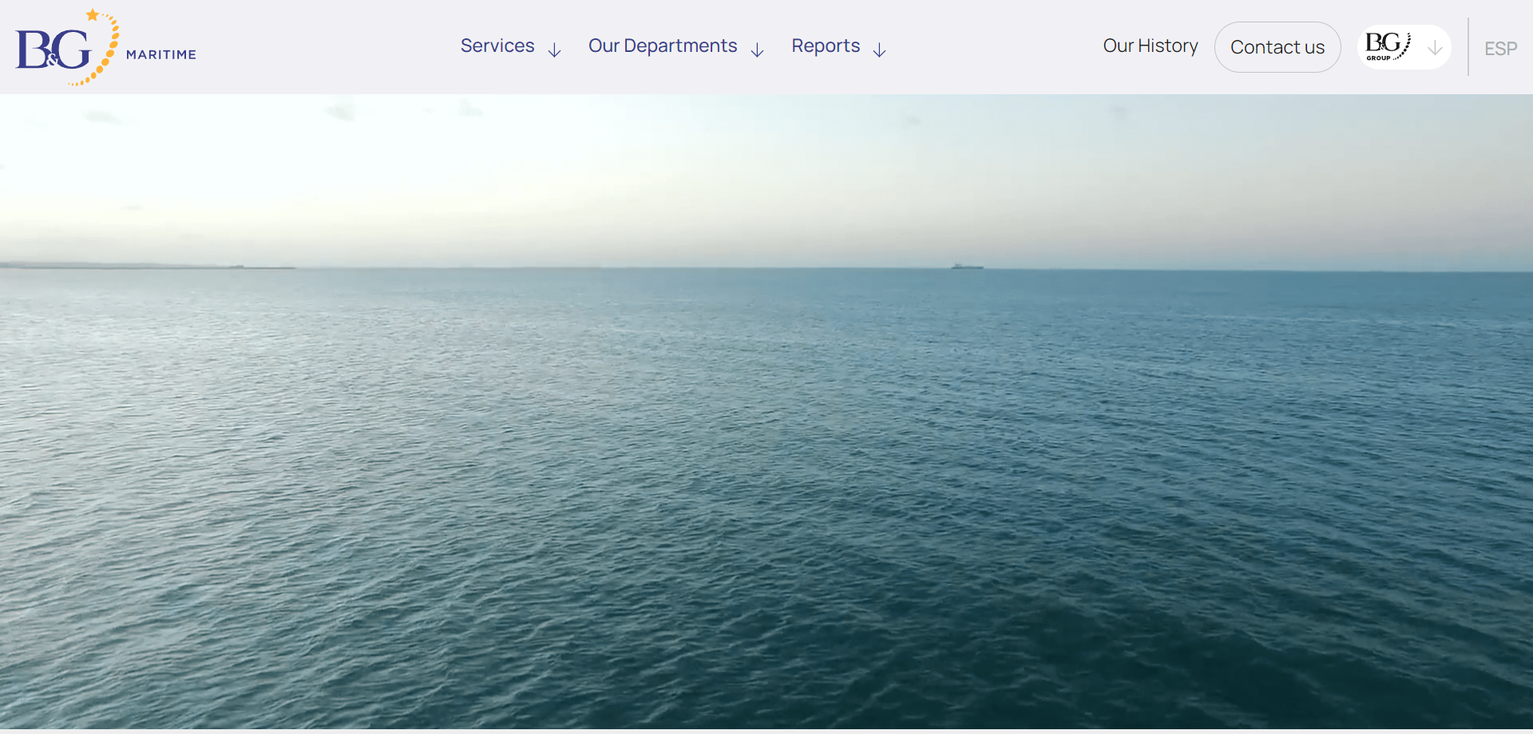Go to the Our History page
Image resolution: width=1533 pixels, height=734 pixels.
coord(1150,46)
